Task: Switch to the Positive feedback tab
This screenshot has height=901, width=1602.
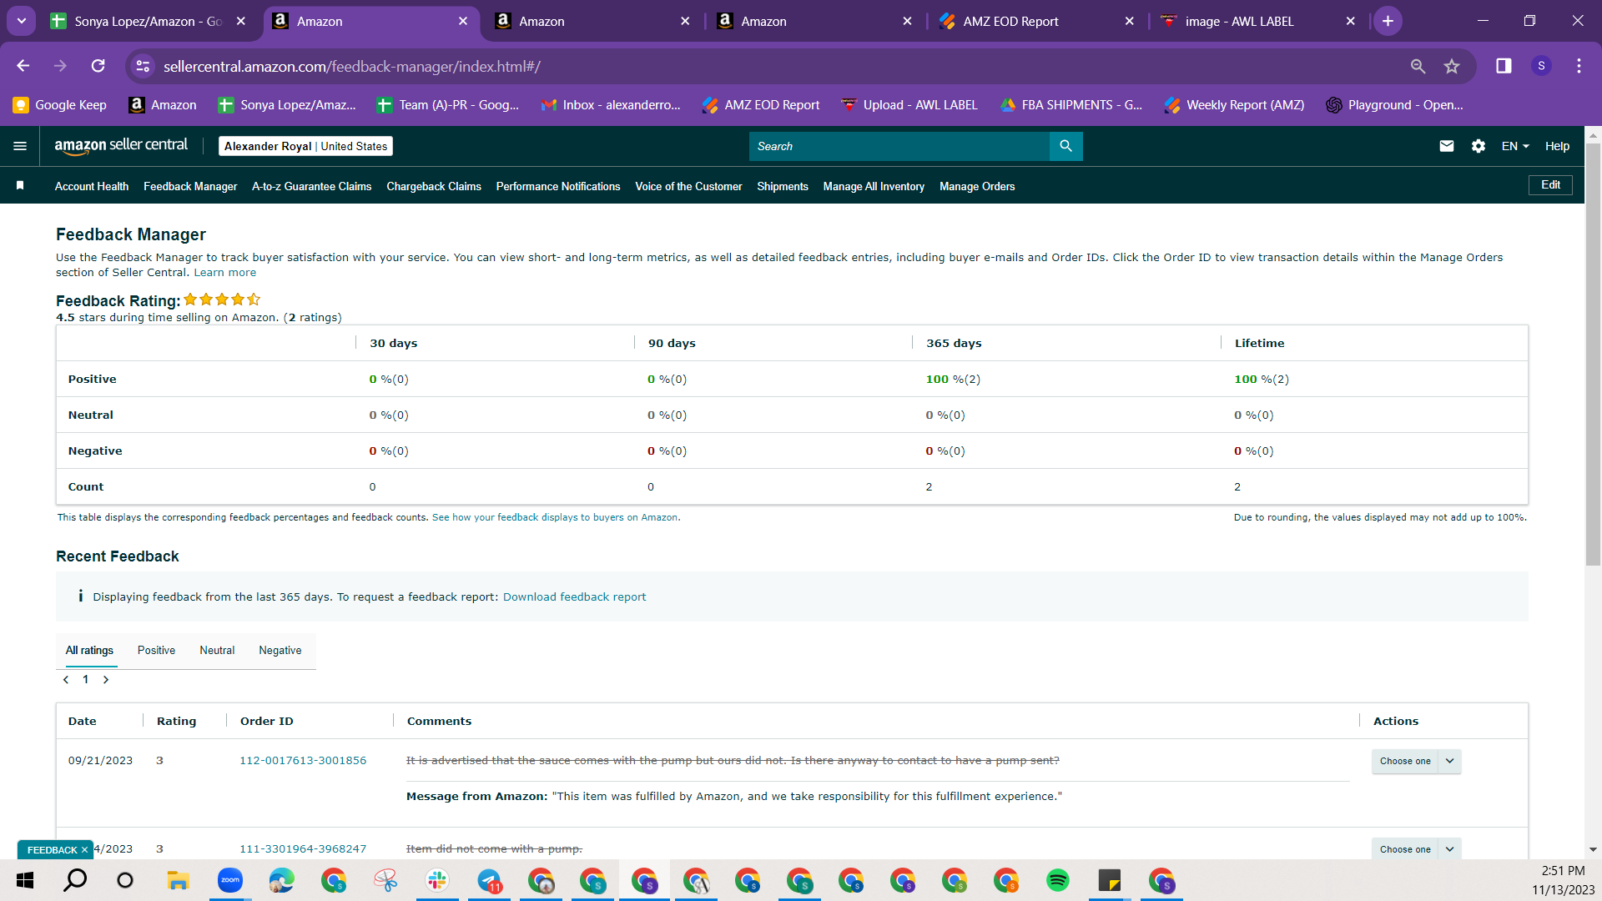Action: pos(156,650)
